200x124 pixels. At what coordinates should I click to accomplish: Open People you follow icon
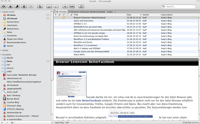coord(5,39)
